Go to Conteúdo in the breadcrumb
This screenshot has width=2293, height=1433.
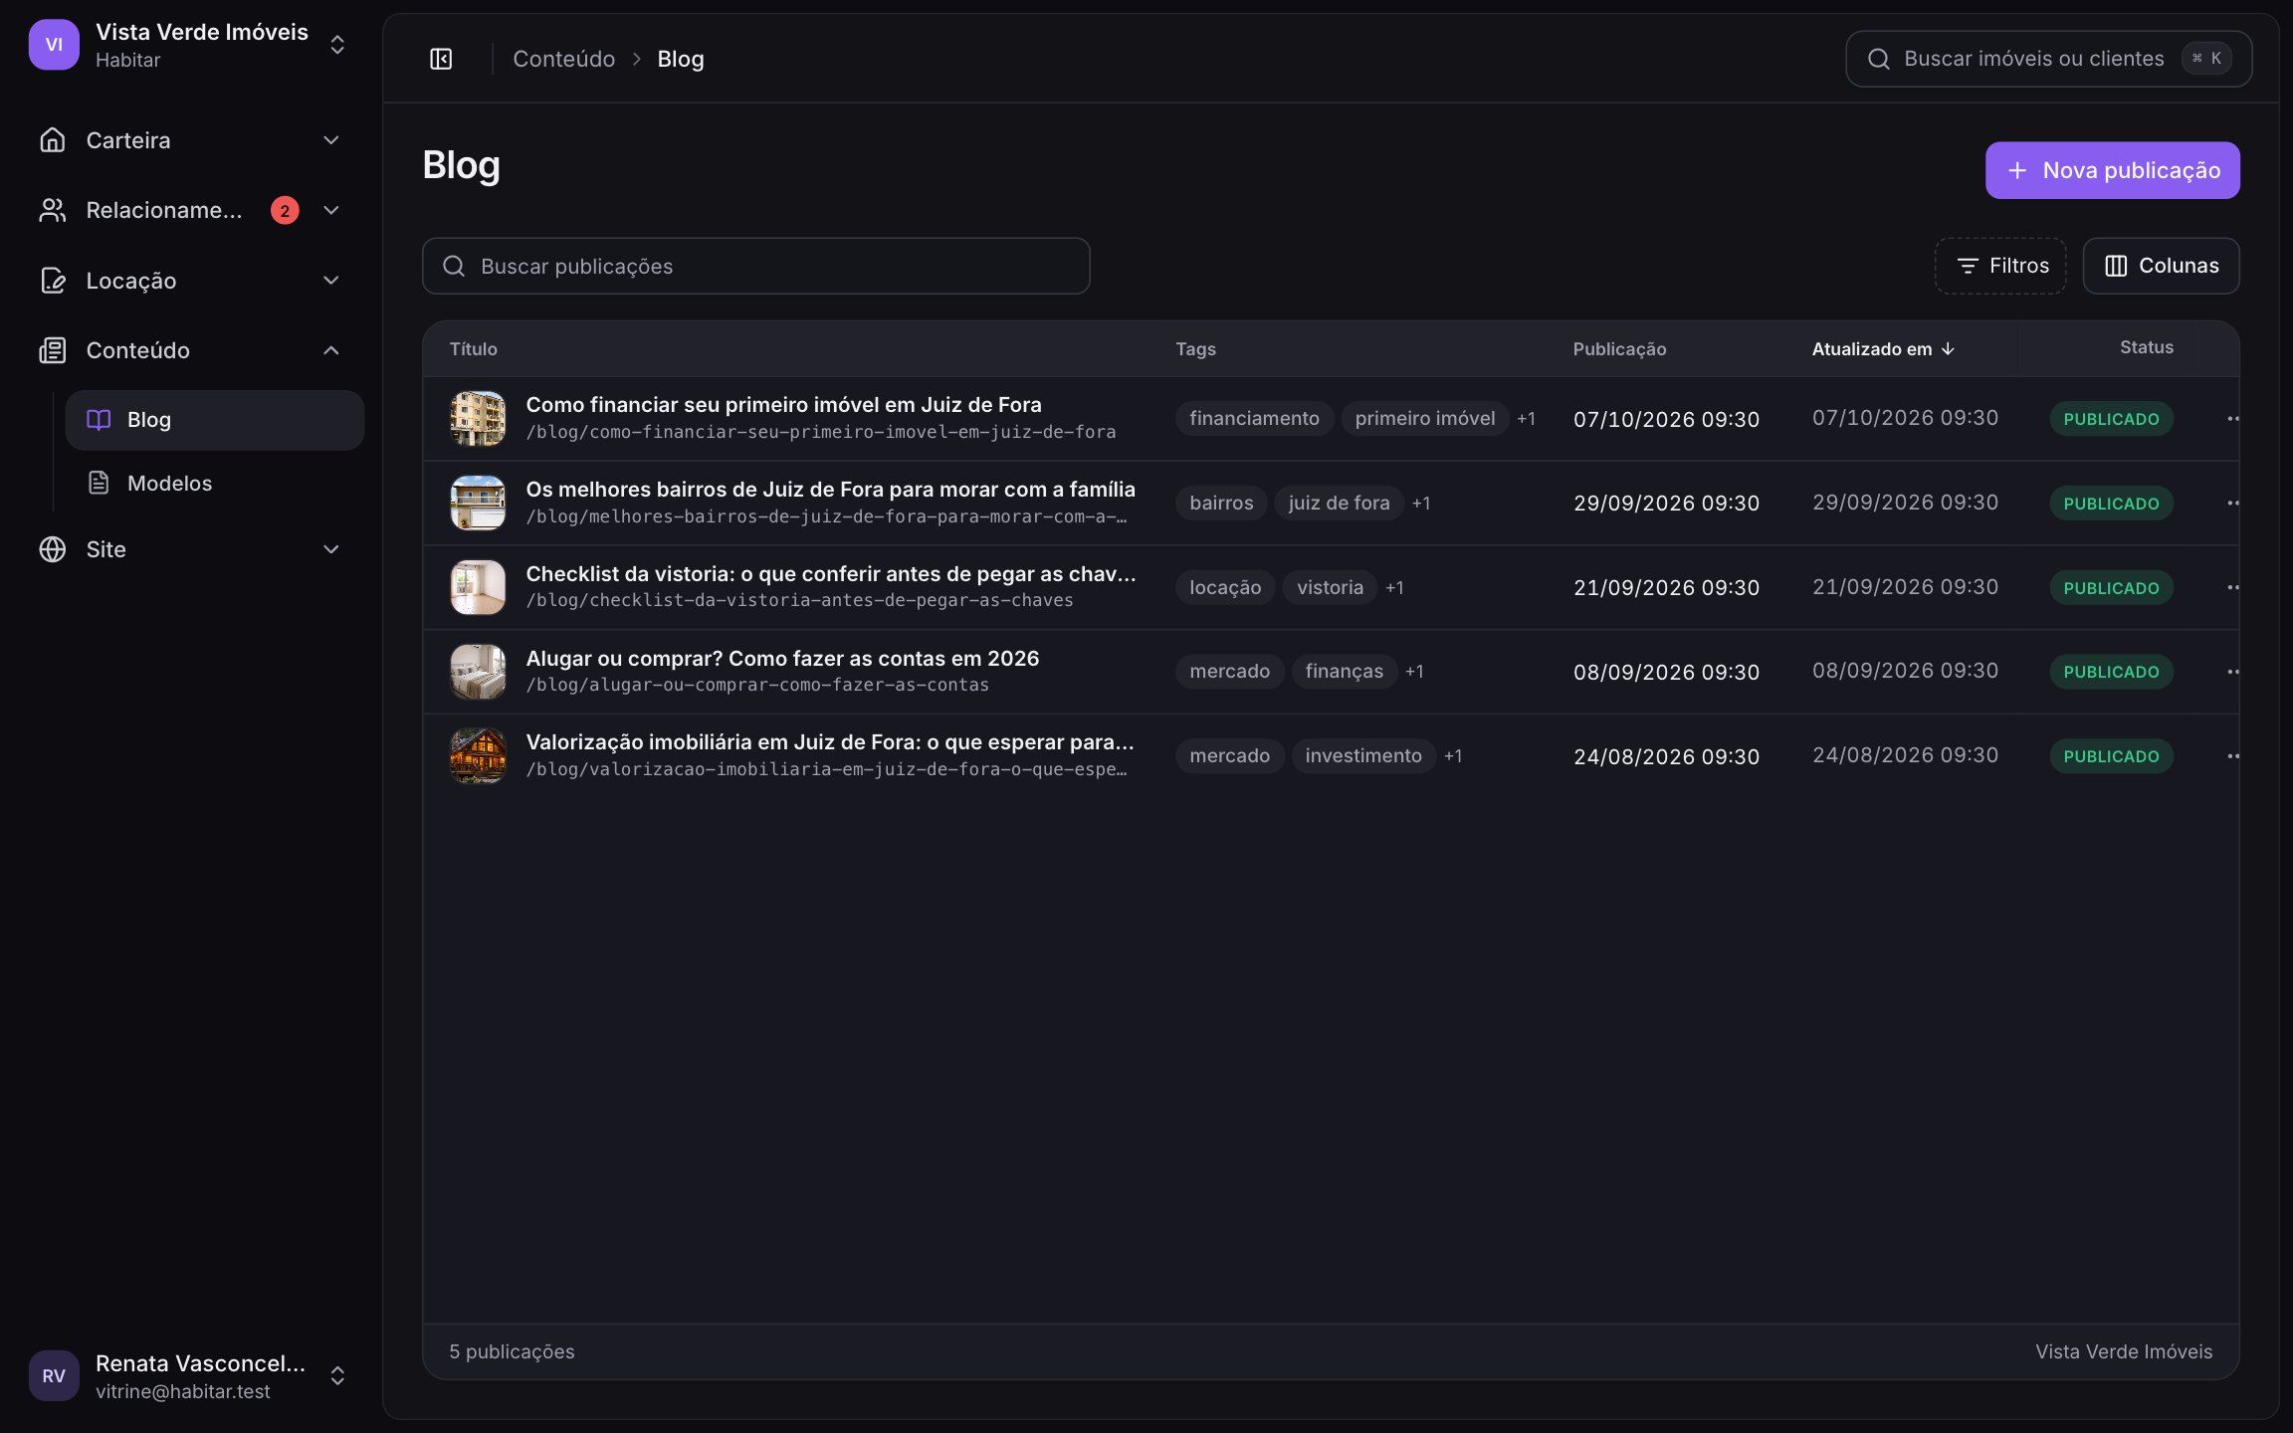click(564, 59)
